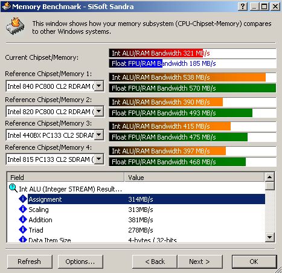Minimize the Memory Benchmark window
The width and height of the screenshot is (282, 273).
coord(254,7)
